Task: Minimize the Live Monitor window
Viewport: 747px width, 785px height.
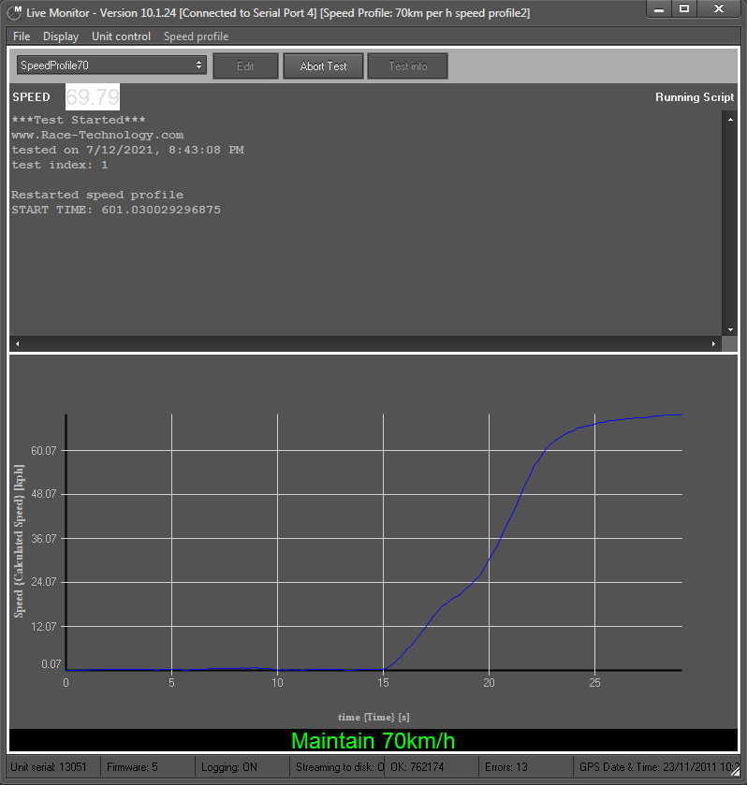Action: (658, 8)
